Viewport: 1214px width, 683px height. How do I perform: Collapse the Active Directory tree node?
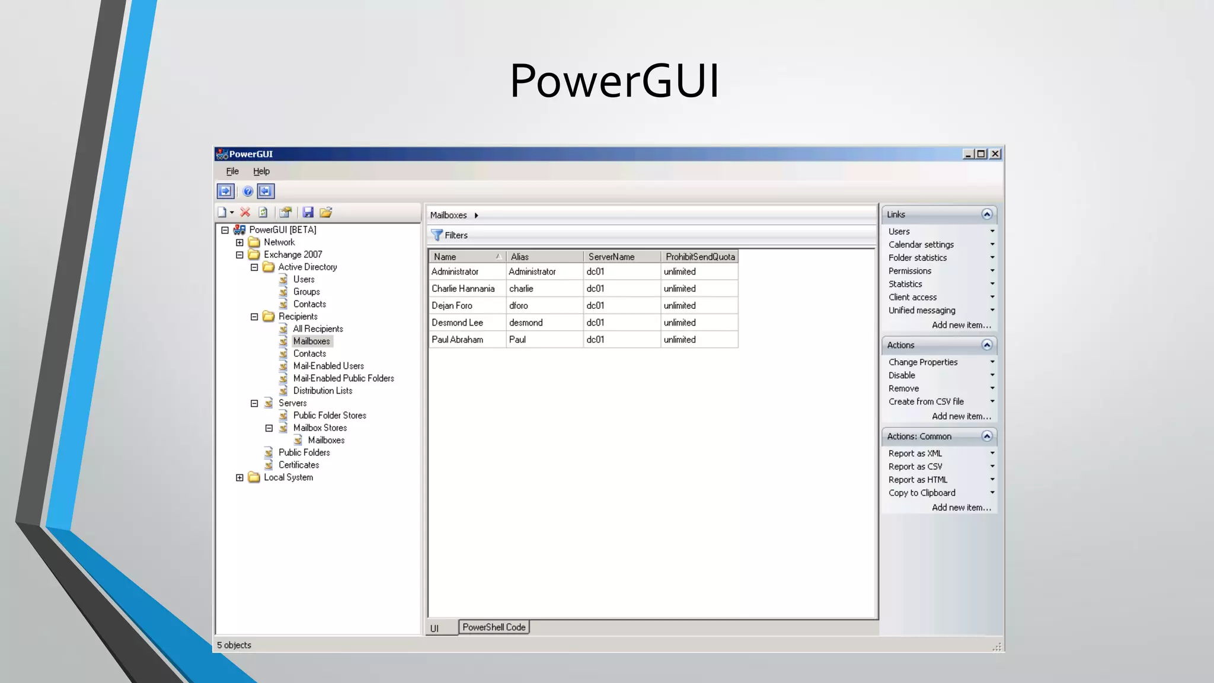(x=254, y=267)
